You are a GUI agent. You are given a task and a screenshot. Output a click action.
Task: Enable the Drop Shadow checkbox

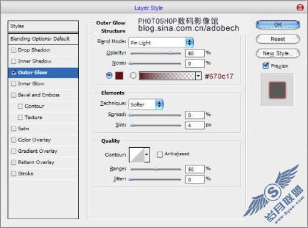pyautogui.click(x=14, y=50)
